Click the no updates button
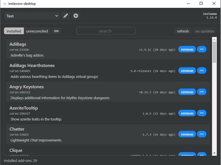This screenshot has width=221, height=165. [204, 31]
